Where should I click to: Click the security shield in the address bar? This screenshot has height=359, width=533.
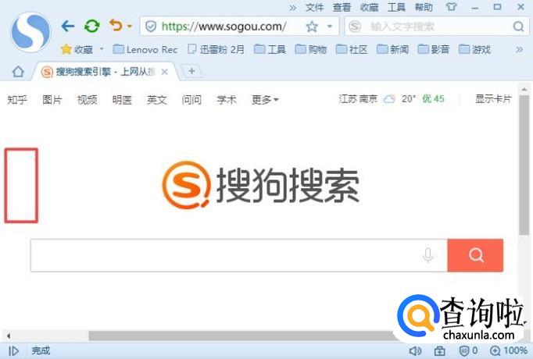(151, 26)
